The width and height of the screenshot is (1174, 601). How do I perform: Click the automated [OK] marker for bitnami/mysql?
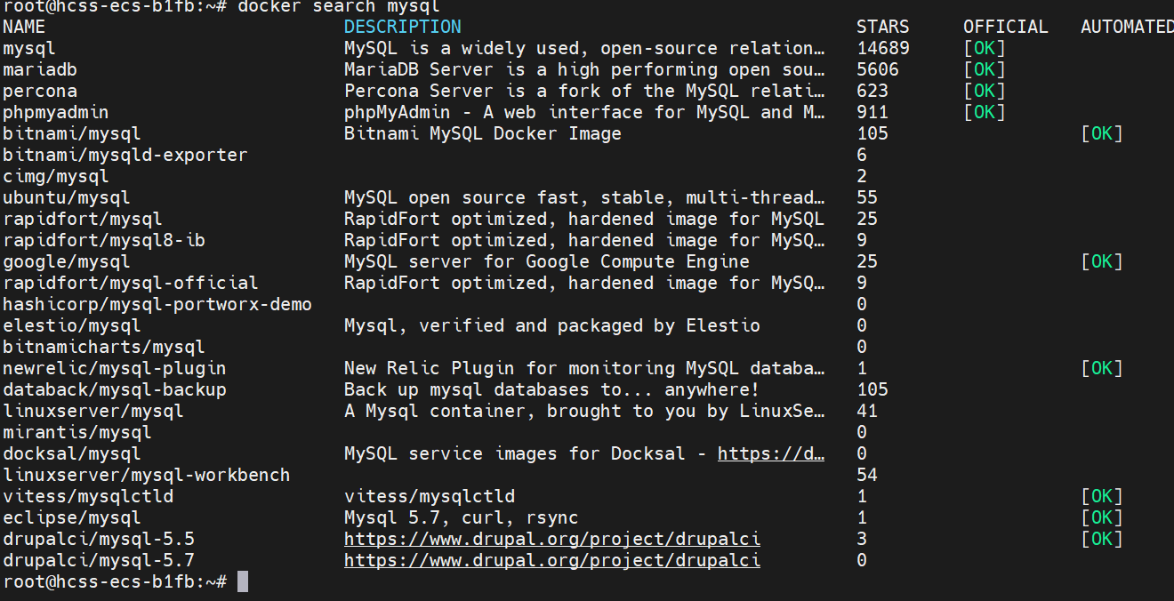(1102, 134)
